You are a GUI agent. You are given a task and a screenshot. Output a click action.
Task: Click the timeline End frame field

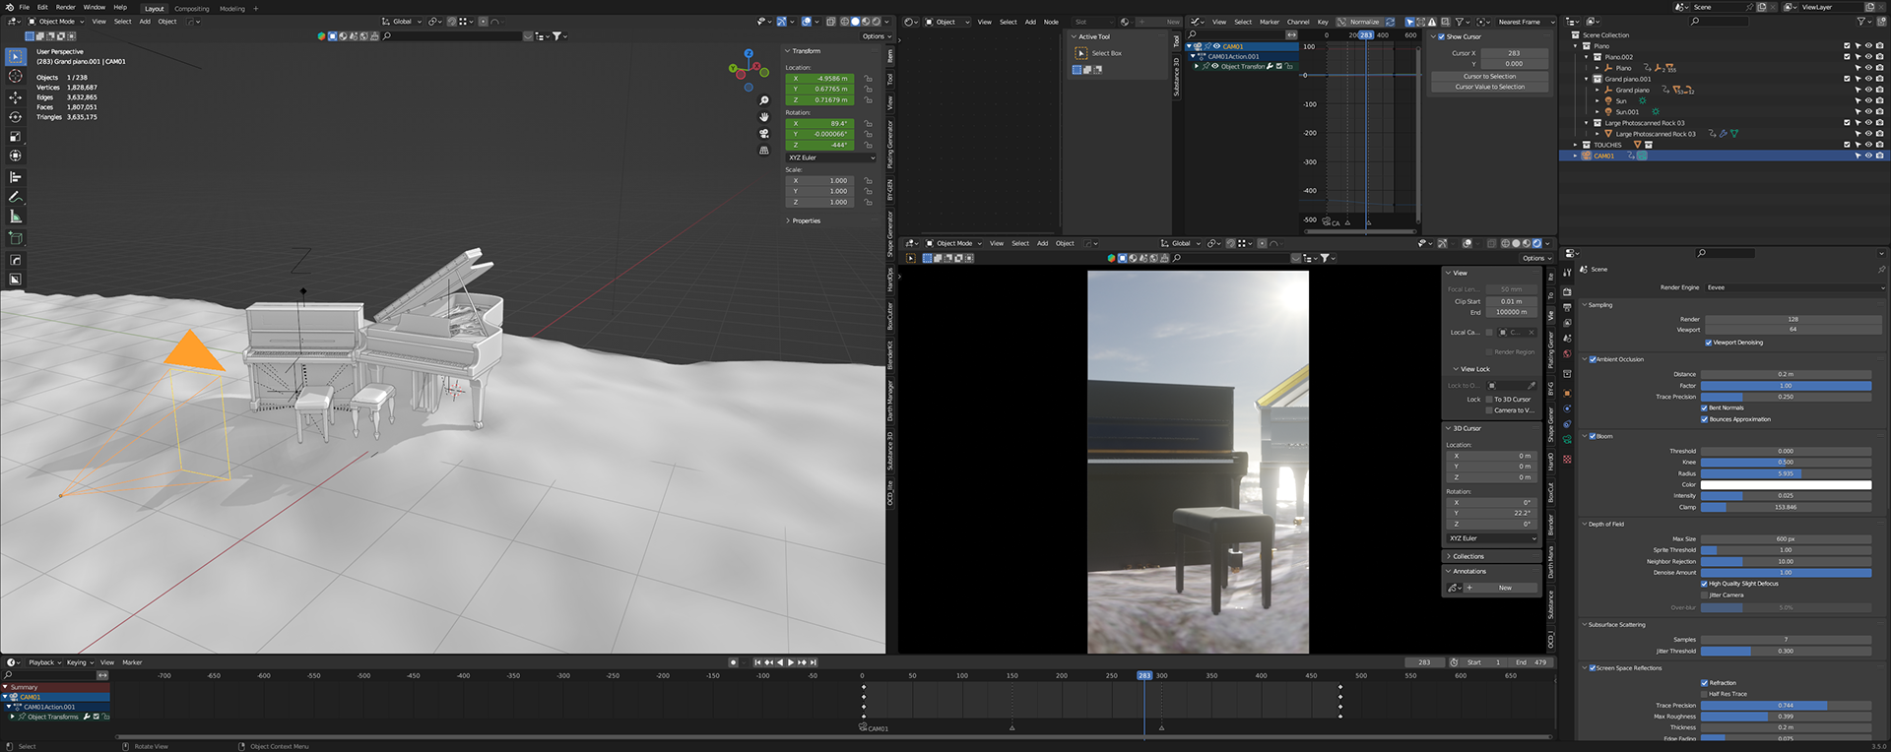tap(1530, 662)
